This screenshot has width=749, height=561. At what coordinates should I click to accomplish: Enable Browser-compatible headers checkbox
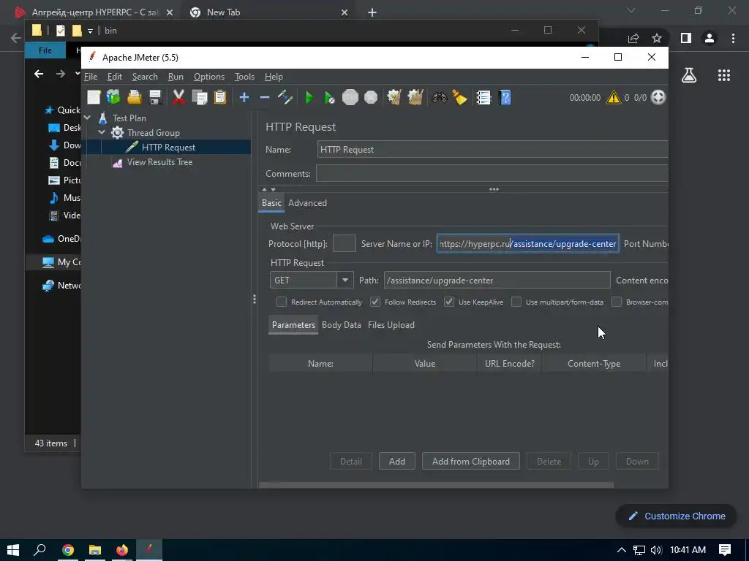pyautogui.click(x=617, y=302)
